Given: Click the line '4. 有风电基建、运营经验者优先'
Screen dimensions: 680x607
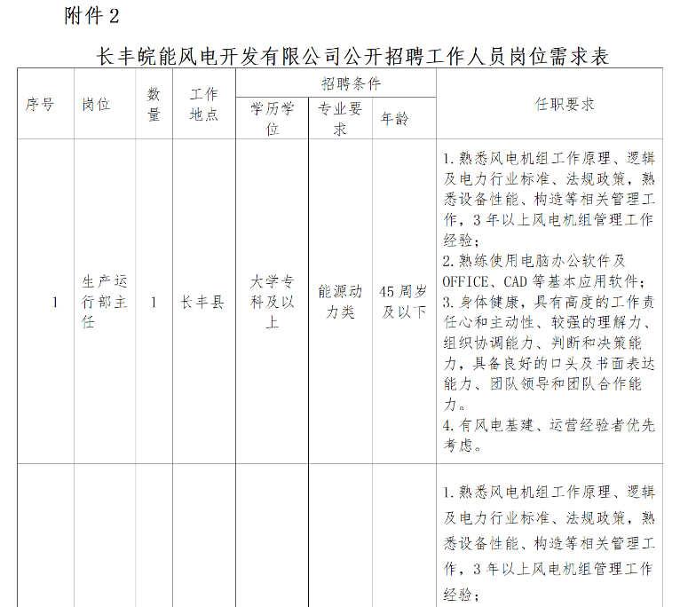Looking at the screenshot, I should pos(549,425).
